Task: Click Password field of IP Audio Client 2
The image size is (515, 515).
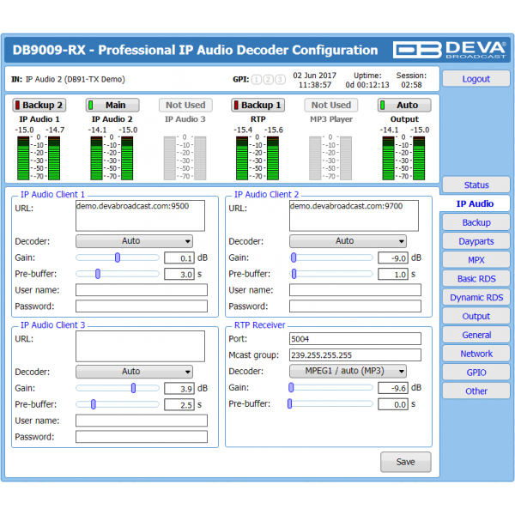Action: pos(355,306)
